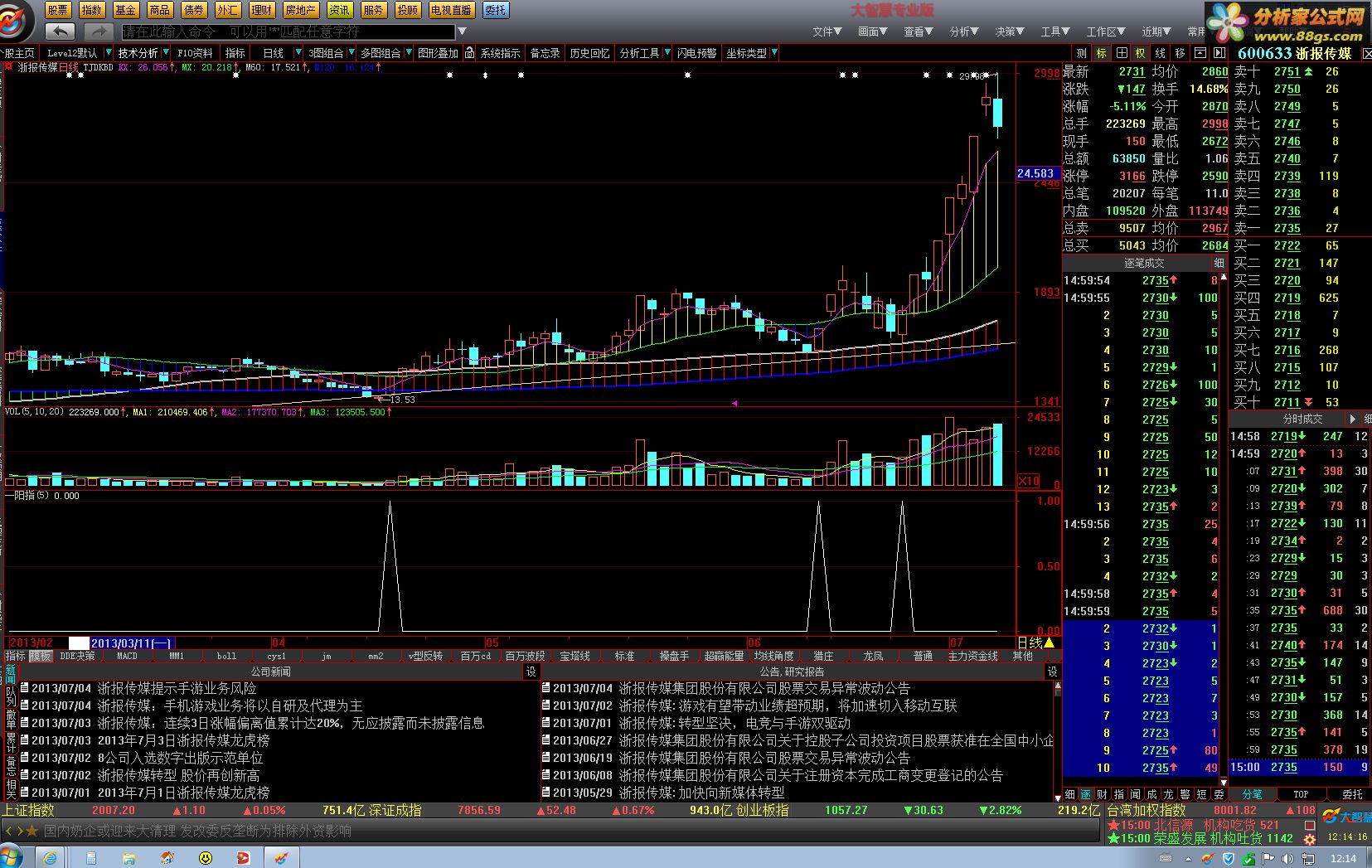The image size is (1372, 868).
Task: Switch to 分笔 tab in bottom-right panel
Action: coord(1252,793)
